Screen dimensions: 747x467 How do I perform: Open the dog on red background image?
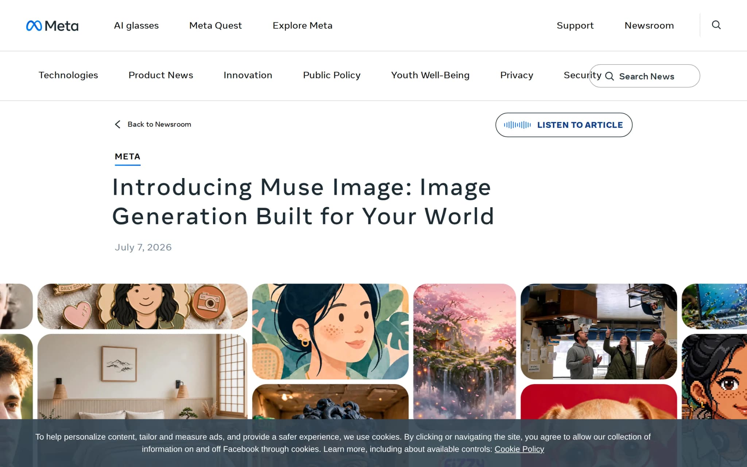pyautogui.click(x=599, y=401)
